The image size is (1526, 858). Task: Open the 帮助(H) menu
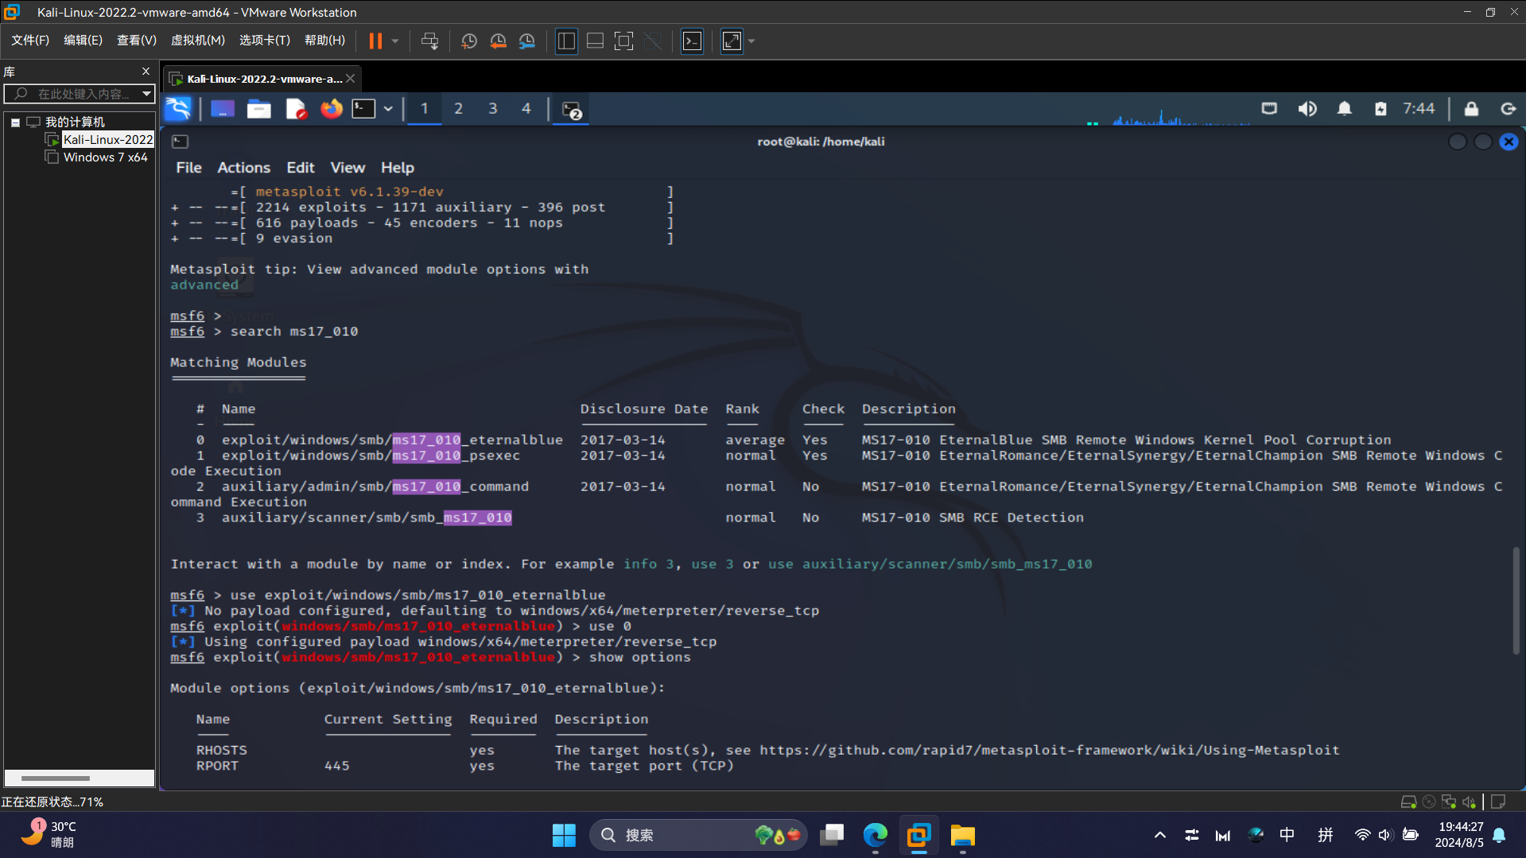pos(325,41)
